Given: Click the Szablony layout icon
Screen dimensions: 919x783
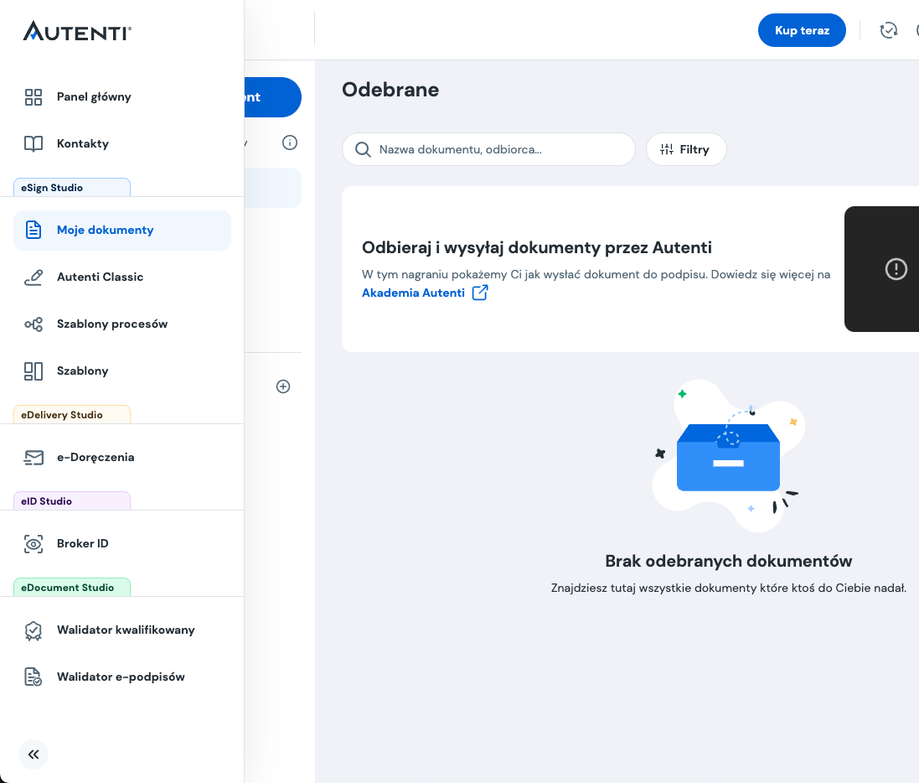Looking at the screenshot, I should pyautogui.click(x=34, y=371).
